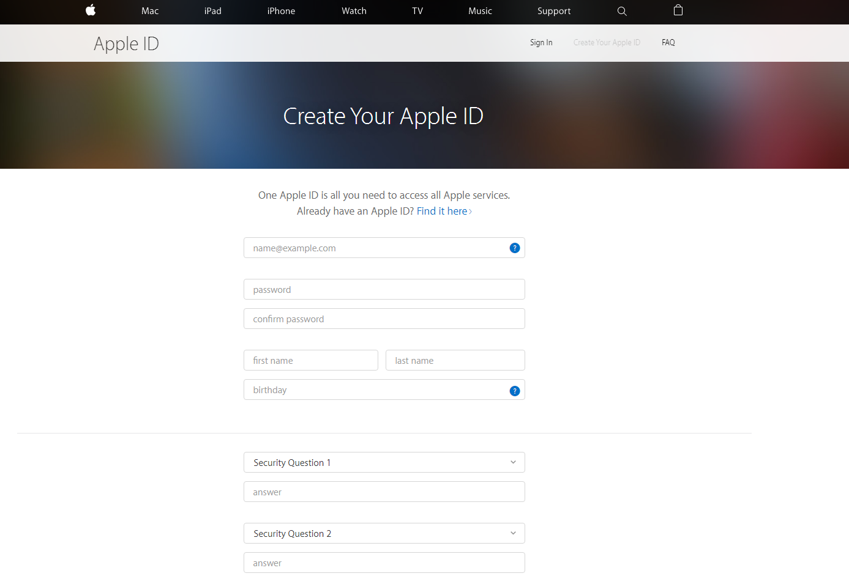This screenshot has height=576, width=849.
Task: Click into the password field
Action: (384, 289)
